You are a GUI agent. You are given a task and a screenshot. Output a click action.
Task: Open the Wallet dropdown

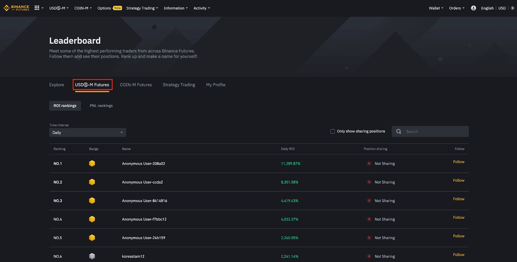point(436,8)
